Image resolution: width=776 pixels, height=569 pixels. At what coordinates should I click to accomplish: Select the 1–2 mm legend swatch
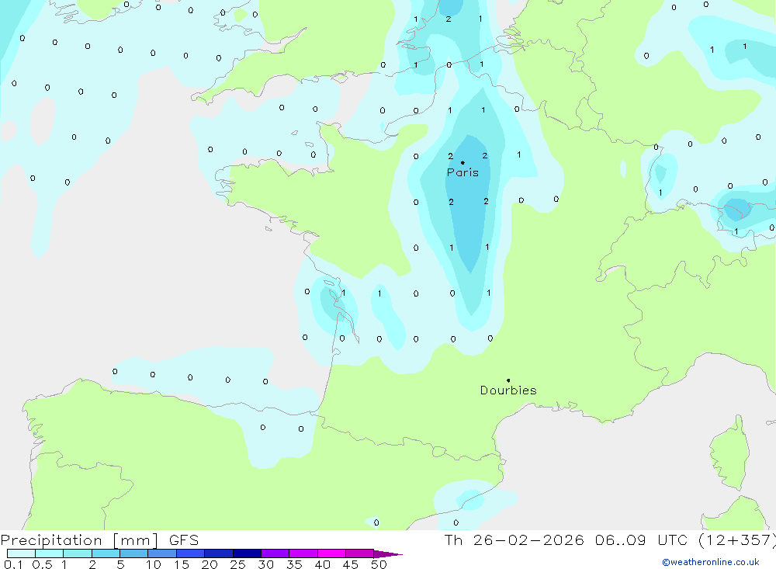[x=78, y=553]
